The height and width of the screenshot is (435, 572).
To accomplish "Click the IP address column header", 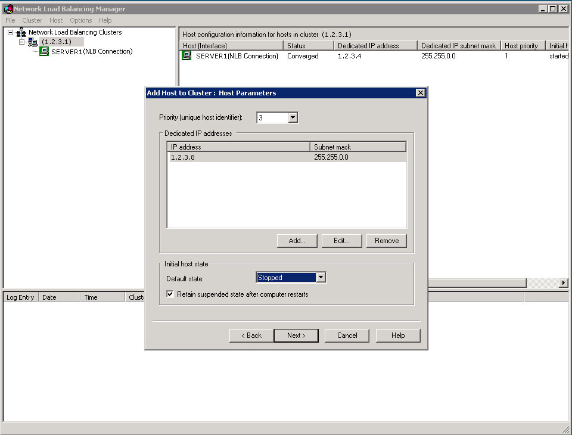I will pyautogui.click(x=238, y=147).
